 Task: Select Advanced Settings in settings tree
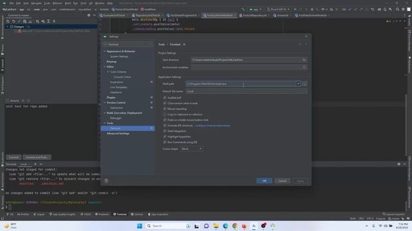tap(118, 133)
